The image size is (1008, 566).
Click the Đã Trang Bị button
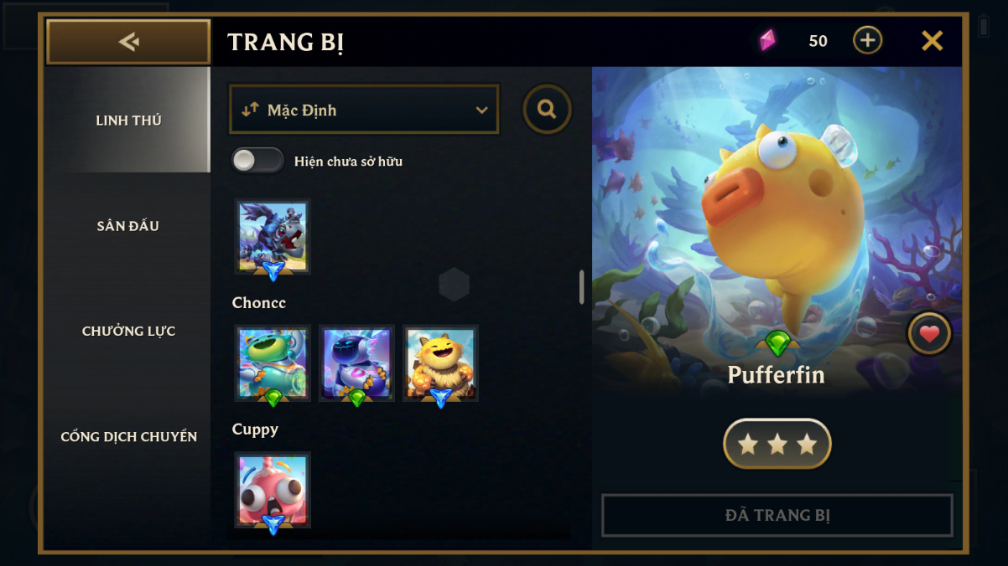pyautogui.click(x=777, y=515)
